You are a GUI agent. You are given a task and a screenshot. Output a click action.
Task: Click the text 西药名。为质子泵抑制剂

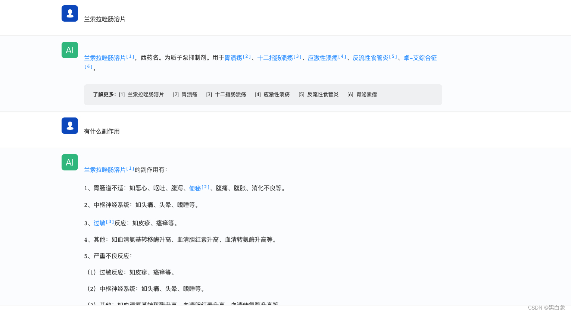[176, 58]
